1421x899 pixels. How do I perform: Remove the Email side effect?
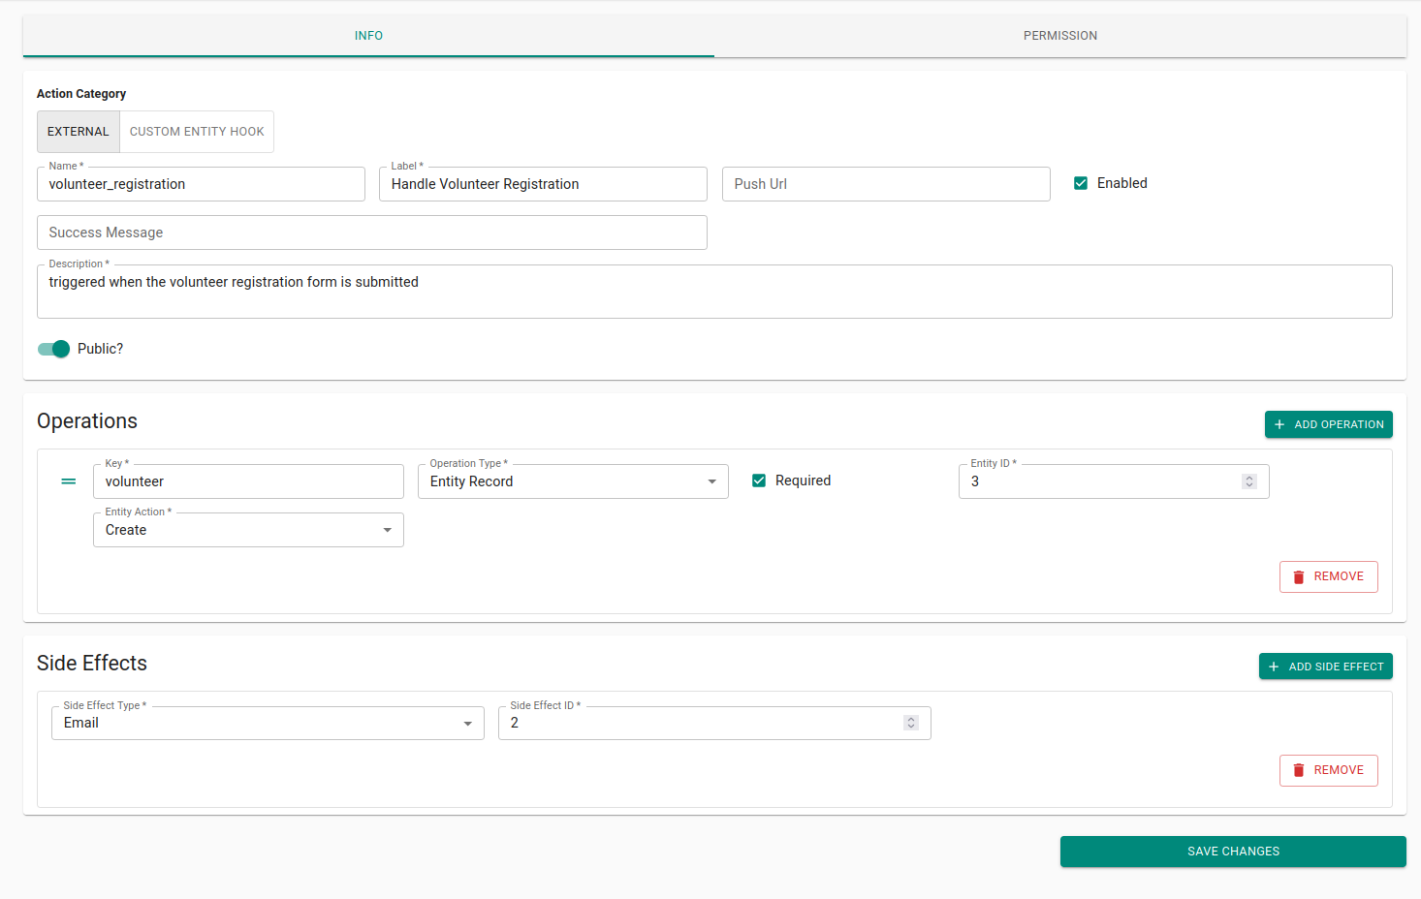coord(1328,770)
